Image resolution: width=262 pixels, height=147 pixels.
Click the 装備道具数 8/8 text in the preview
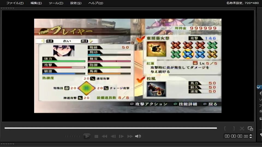(113, 98)
